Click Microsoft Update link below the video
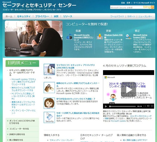 pos(118,121)
